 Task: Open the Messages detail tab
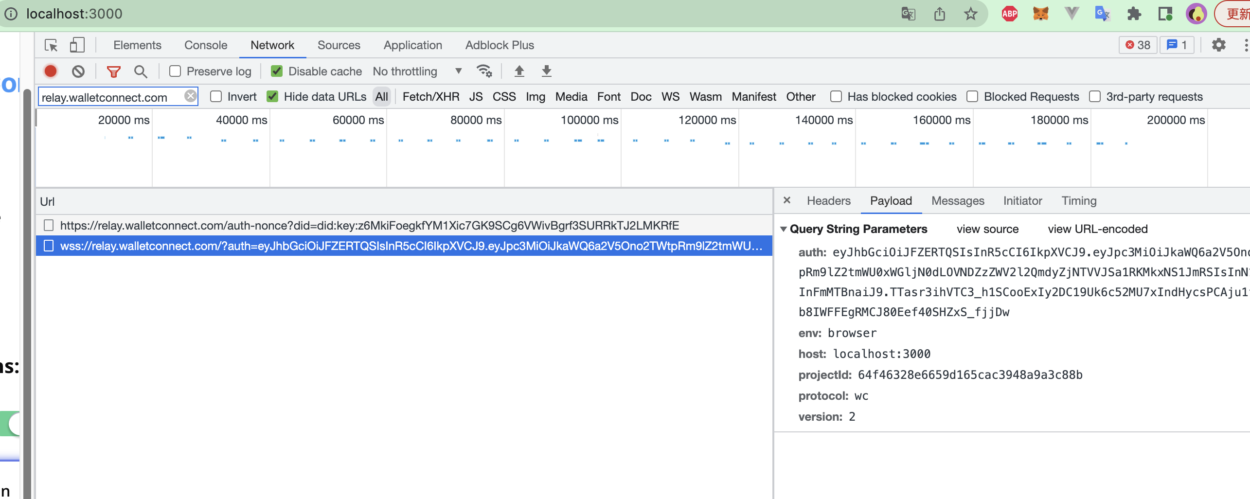pos(958,201)
